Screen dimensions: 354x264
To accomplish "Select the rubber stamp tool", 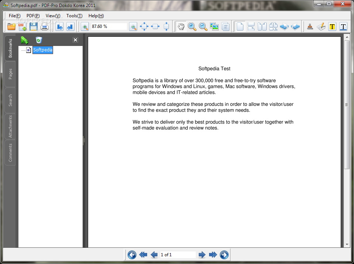I will (x=310, y=27).
